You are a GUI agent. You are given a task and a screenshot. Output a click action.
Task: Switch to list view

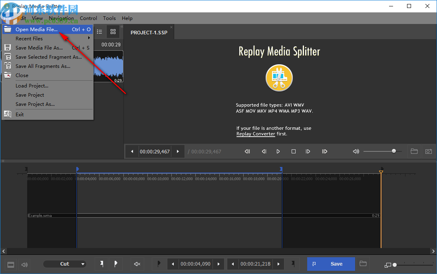pyautogui.click(x=99, y=32)
